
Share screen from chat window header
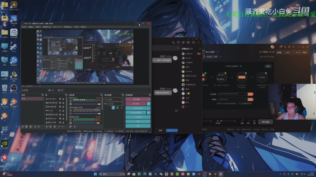(x=183, y=42)
